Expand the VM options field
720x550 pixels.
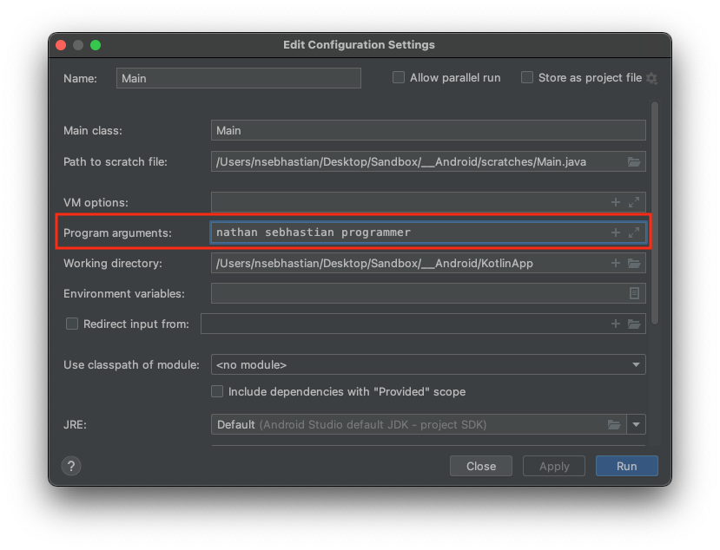[x=634, y=202]
